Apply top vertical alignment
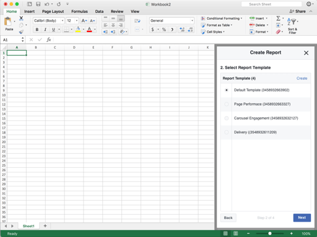Viewport: 317px width, 237px height. coord(105,19)
